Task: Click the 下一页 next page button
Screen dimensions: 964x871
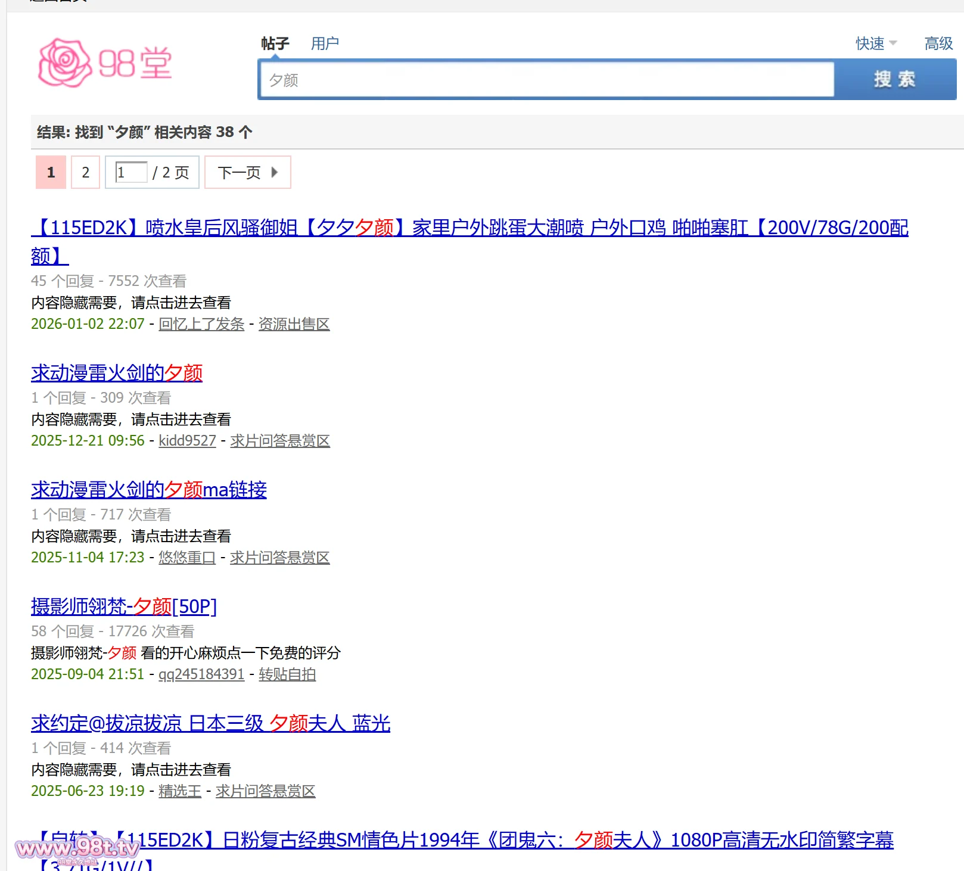Action: pyautogui.click(x=247, y=173)
